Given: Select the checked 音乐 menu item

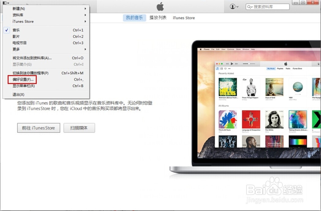Looking at the screenshot, I should click(46, 30).
